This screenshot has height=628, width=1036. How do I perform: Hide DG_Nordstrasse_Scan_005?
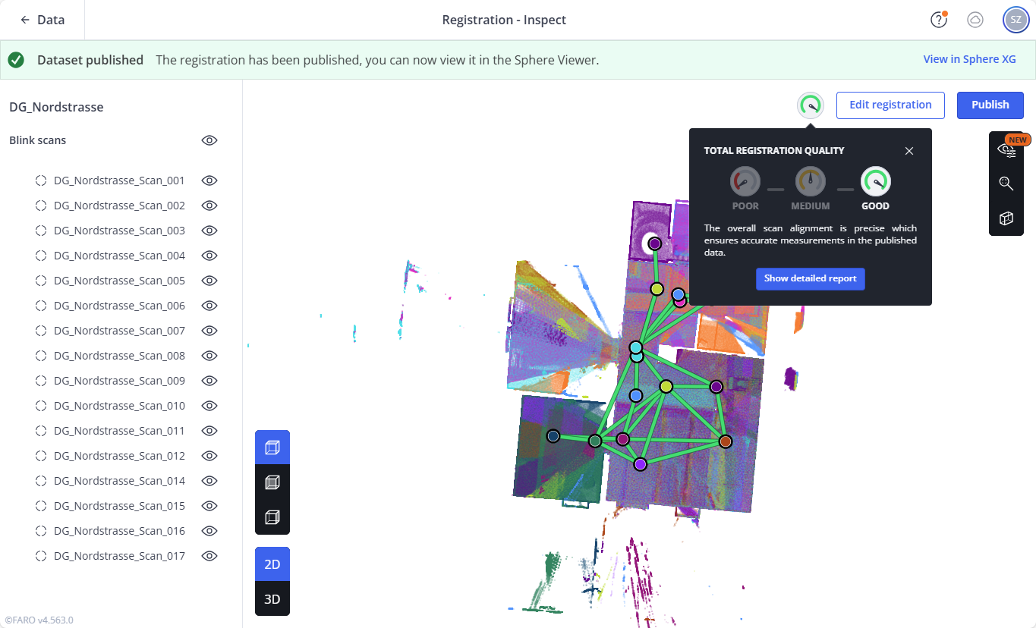[209, 281]
